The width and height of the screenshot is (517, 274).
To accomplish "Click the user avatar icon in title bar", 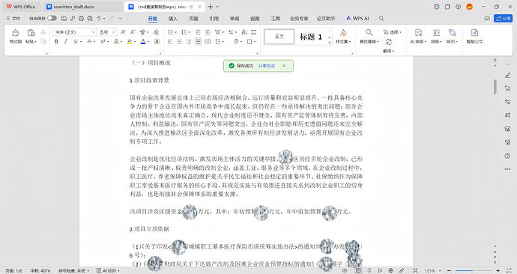I will 470,7.
